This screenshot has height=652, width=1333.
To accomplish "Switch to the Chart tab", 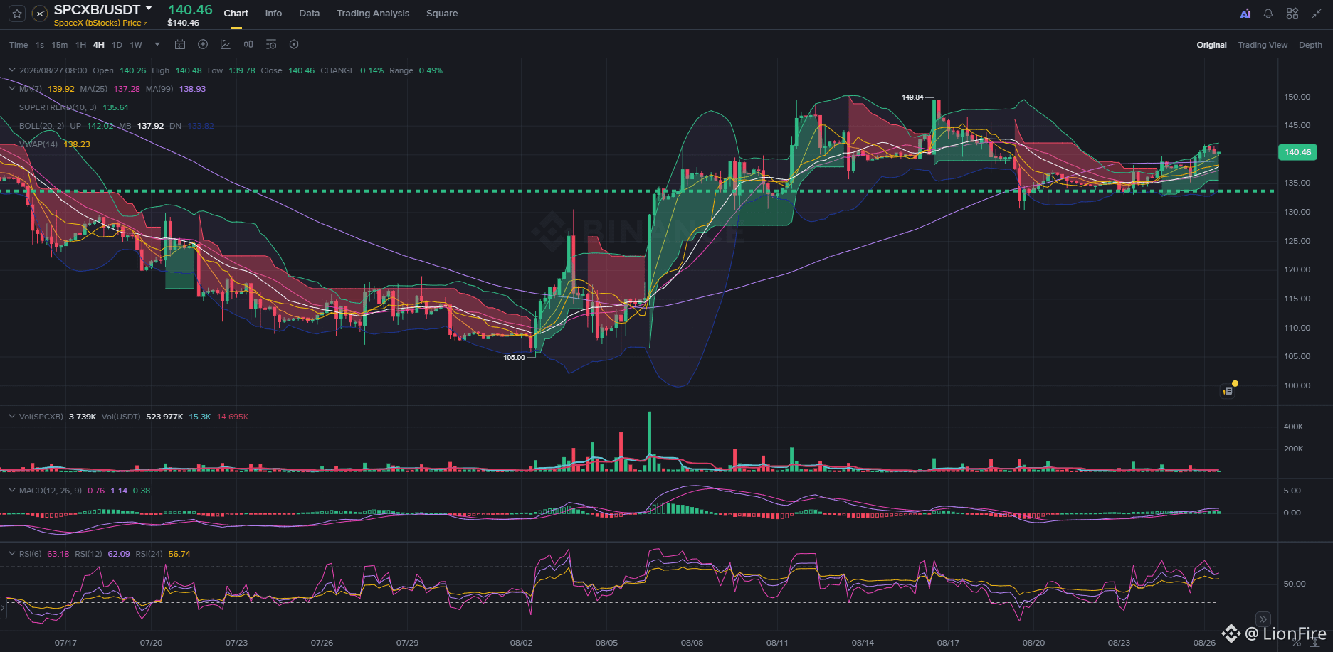I will tap(236, 14).
